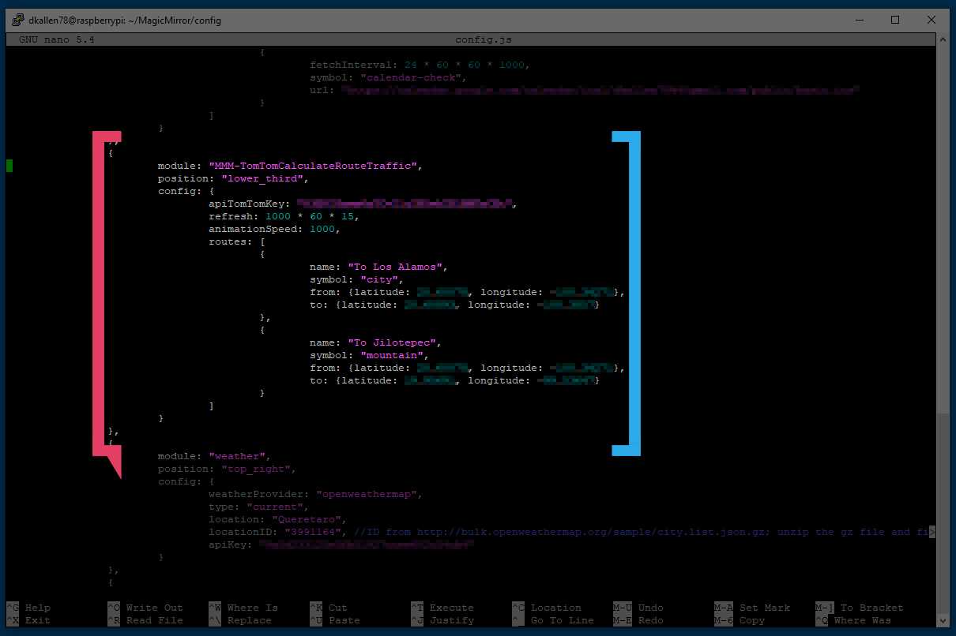956x636 pixels.
Task: Click the animationSpeed: 1000 line
Action: coord(275,229)
